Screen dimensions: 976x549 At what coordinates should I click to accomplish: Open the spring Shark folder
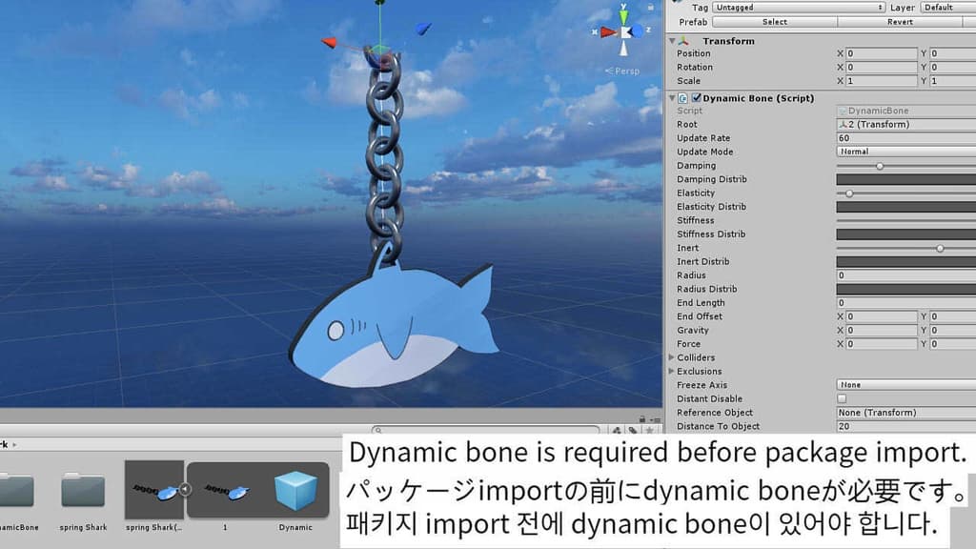click(x=83, y=492)
